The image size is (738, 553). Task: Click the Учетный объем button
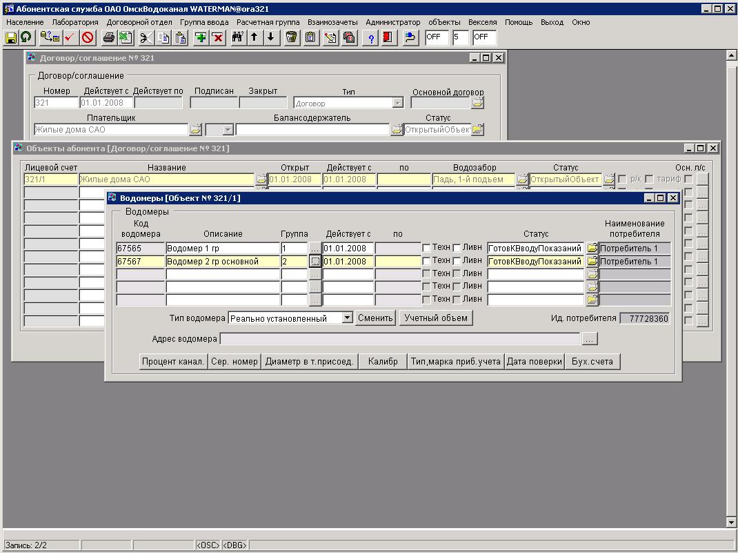pyautogui.click(x=436, y=318)
